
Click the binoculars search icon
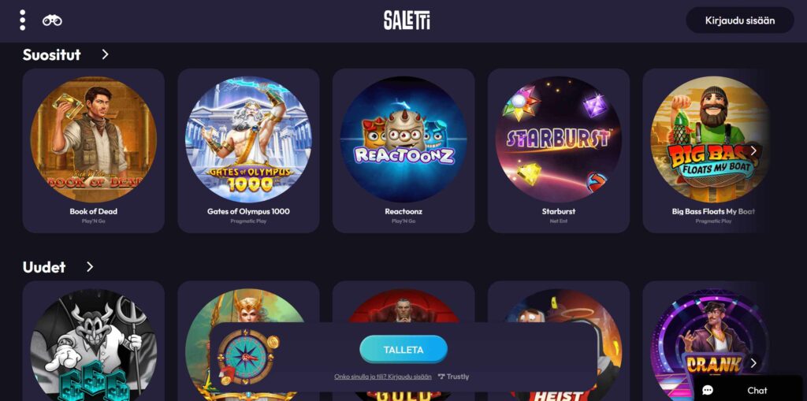point(52,20)
